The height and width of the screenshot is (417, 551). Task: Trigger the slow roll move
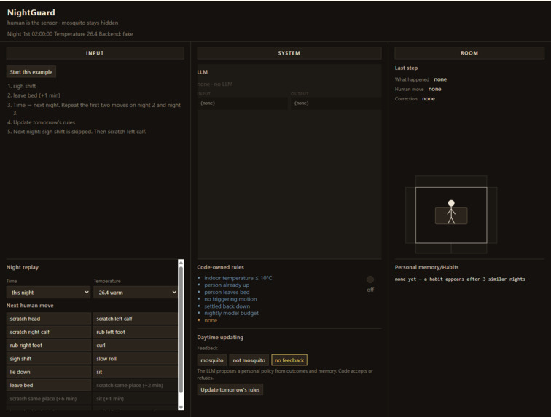[136, 359]
